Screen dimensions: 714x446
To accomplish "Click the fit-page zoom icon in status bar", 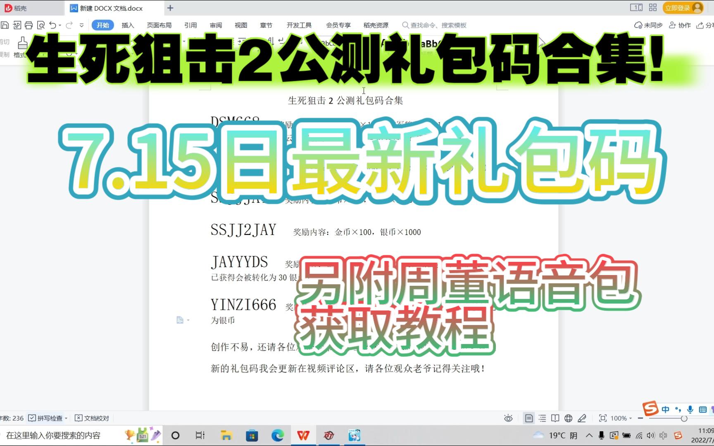I will click(603, 418).
